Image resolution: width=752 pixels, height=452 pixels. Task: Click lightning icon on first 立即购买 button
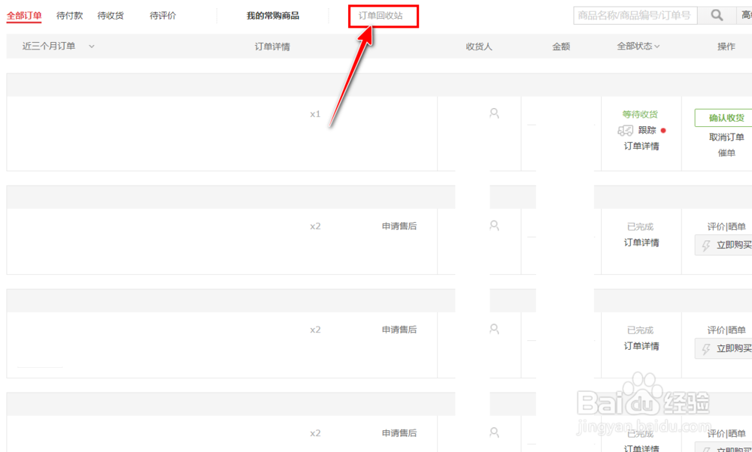[706, 246]
